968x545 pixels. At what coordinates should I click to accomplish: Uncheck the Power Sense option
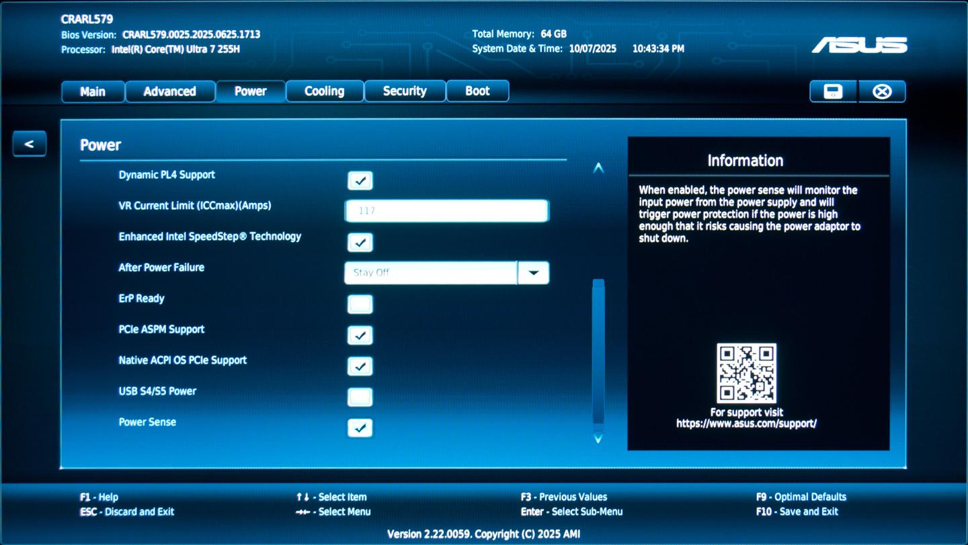coord(360,428)
